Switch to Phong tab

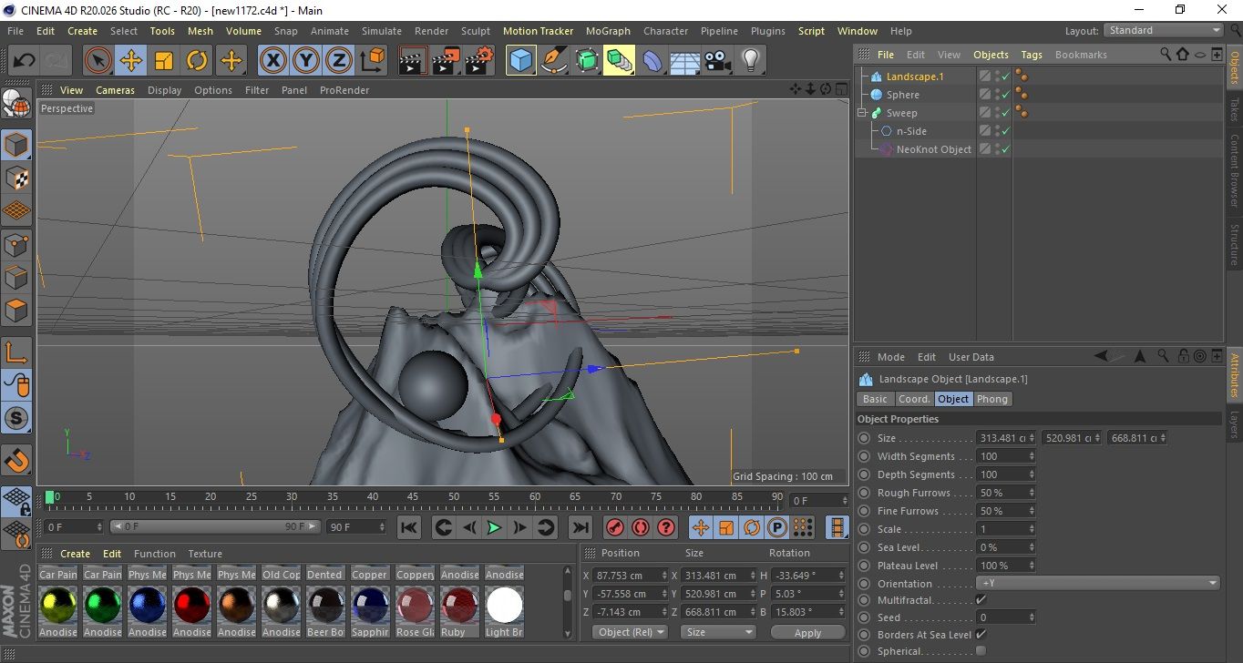(992, 399)
